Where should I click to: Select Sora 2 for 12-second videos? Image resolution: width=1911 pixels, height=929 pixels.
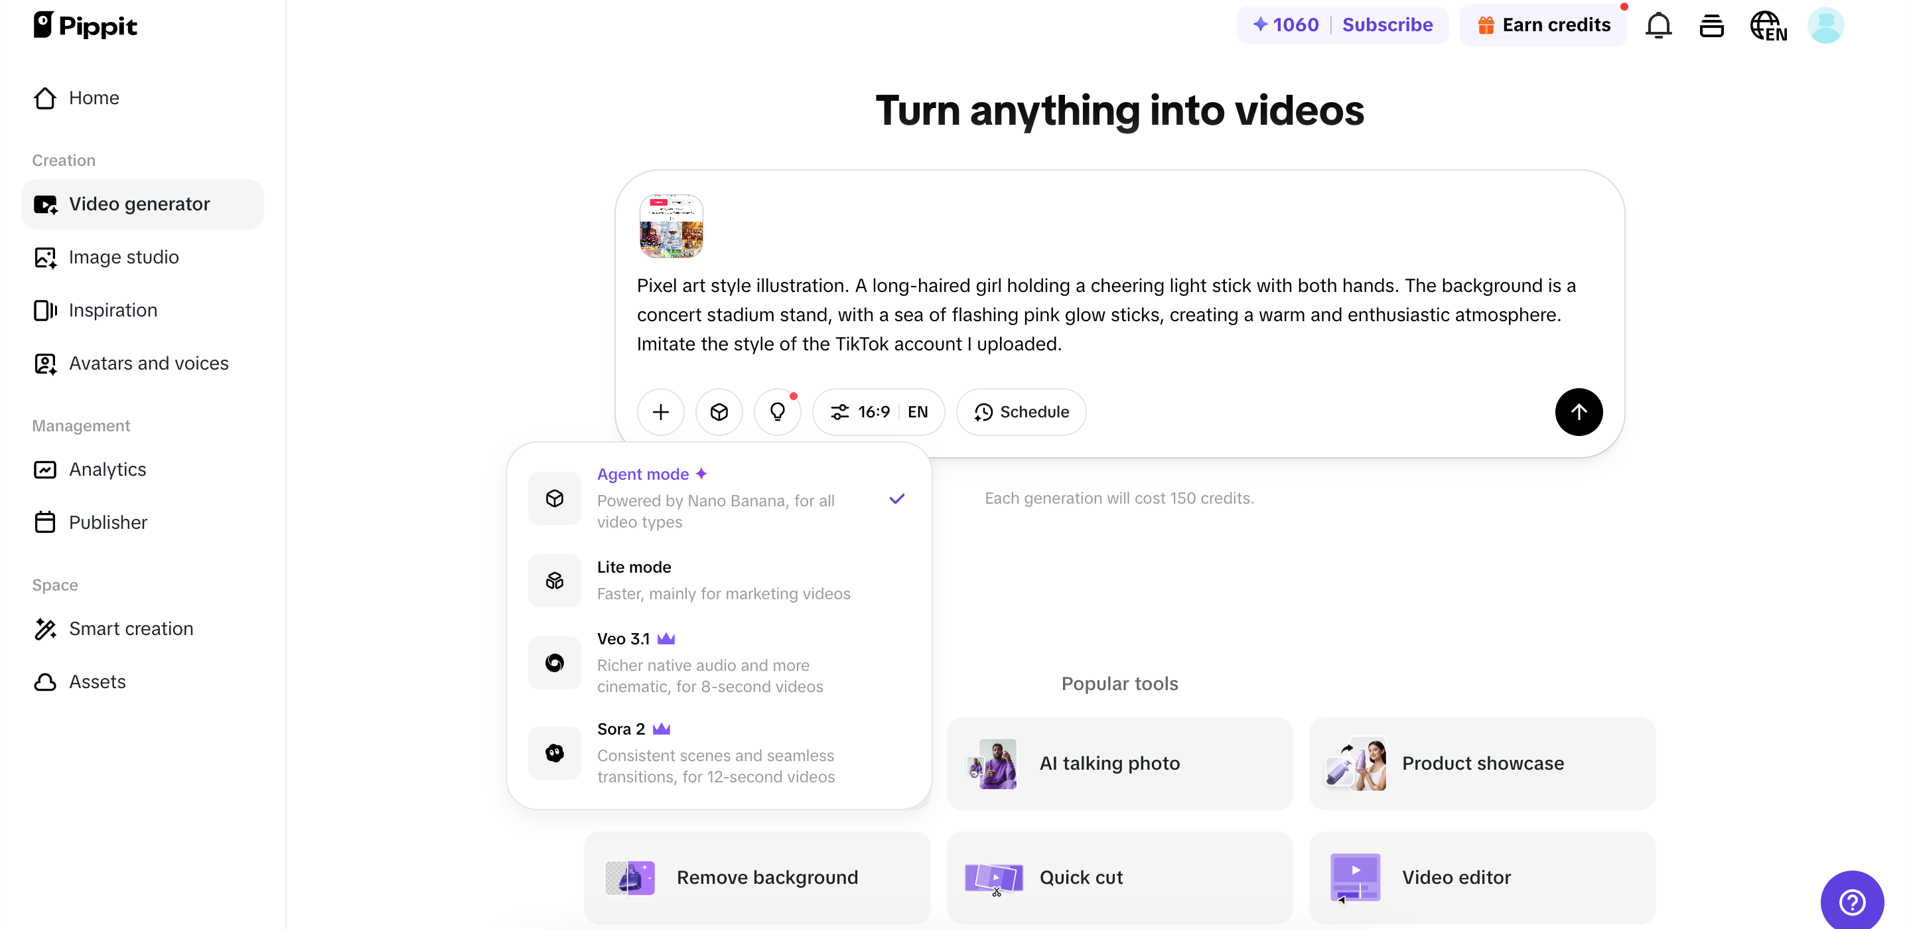[x=717, y=752]
